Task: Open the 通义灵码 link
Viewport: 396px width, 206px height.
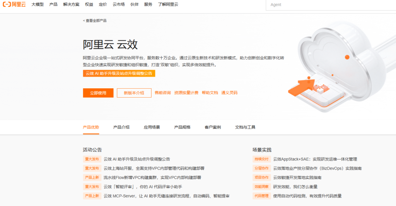Action: tap(229, 93)
